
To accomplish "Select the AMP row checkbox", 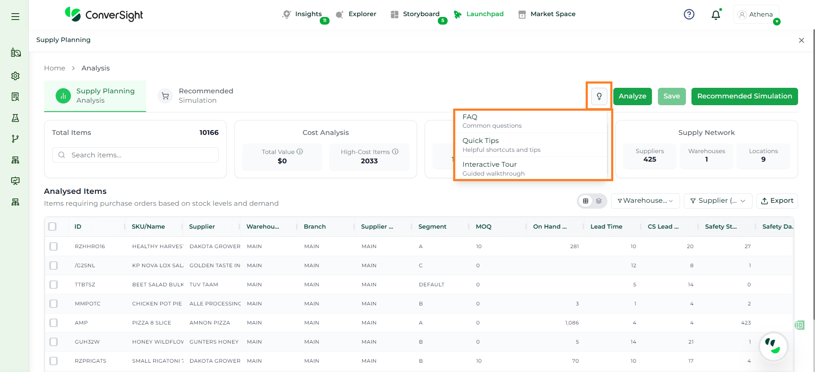I will tap(54, 323).
